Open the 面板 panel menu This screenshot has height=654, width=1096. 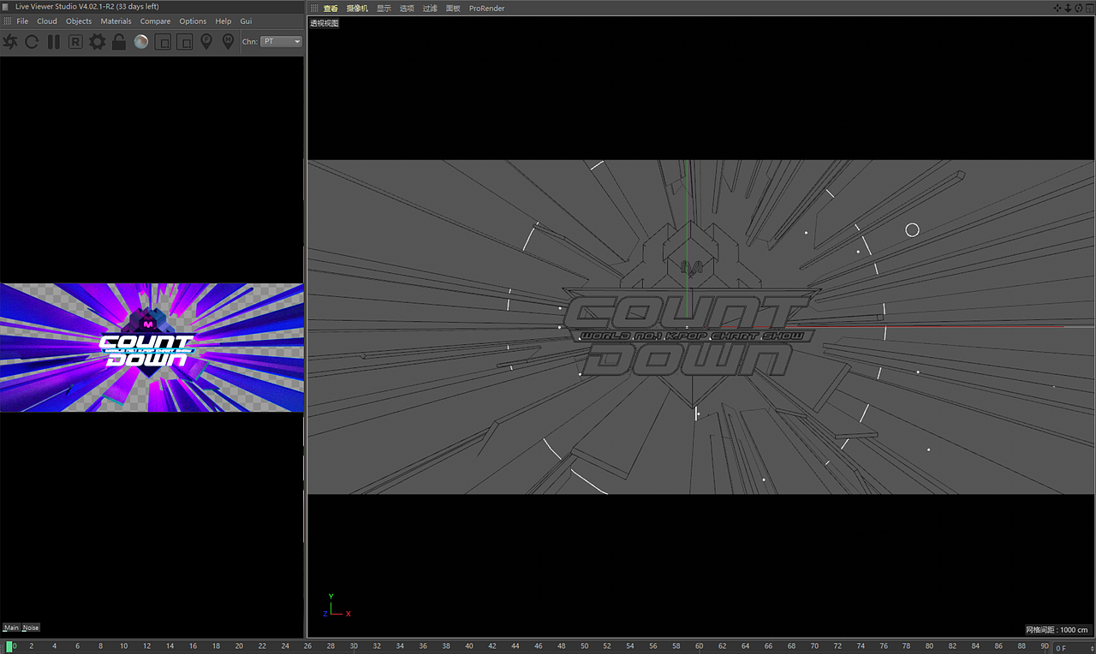pos(453,9)
